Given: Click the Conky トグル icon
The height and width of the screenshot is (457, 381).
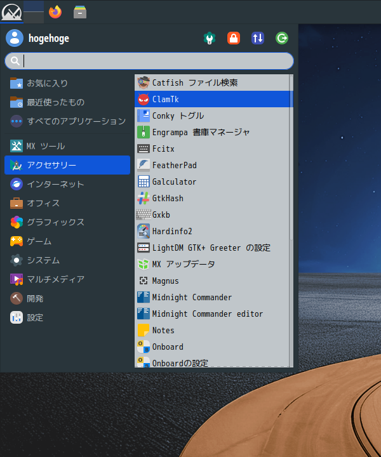Looking at the screenshot, I should coord(144,116).
